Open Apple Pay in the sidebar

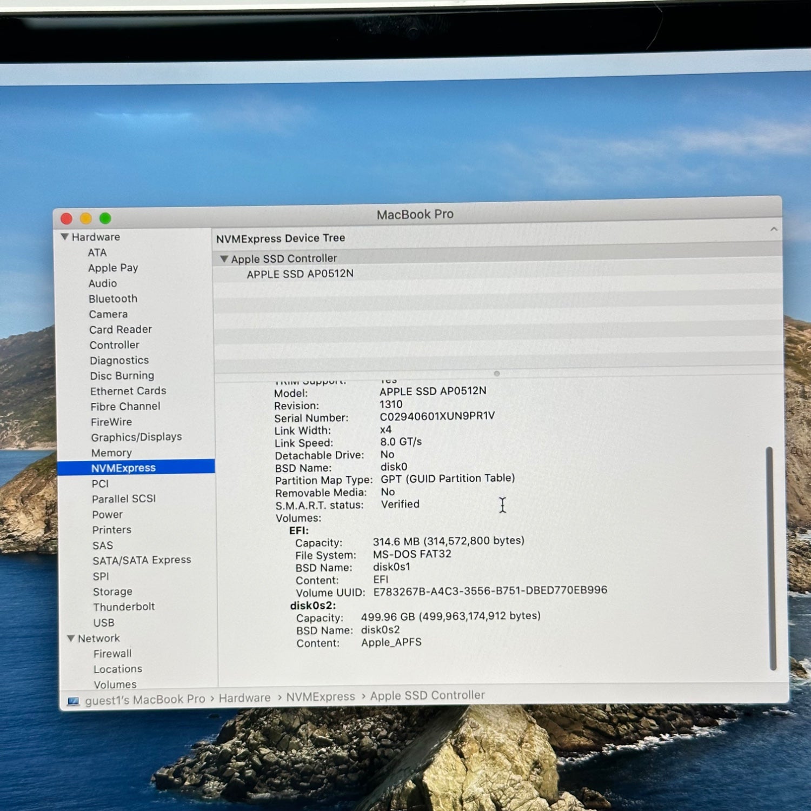pyautogui.click(x=113, y=268)
